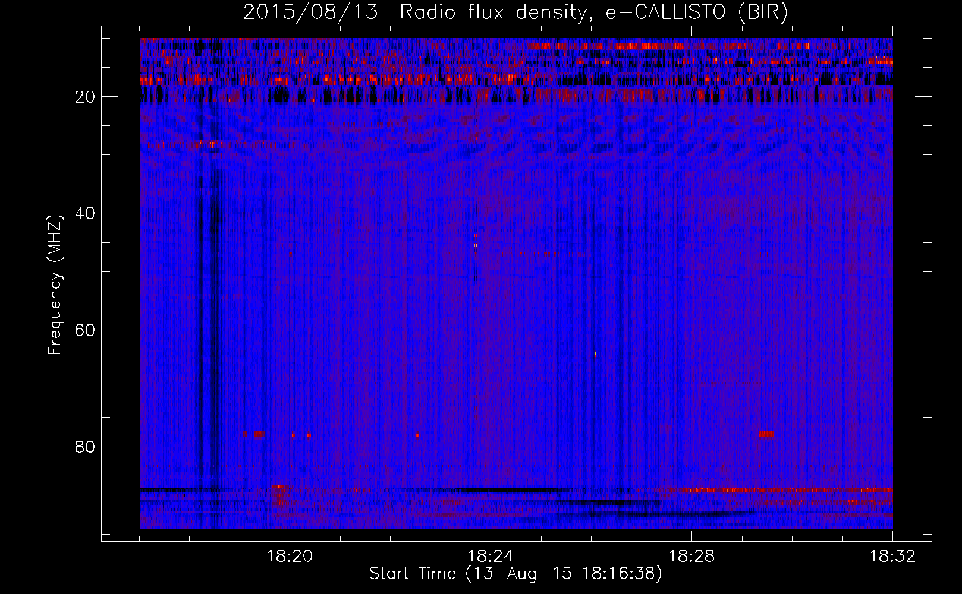This screenshot has width=962, height=594.
Task: Click the 'Start Time (13-Aug-15 18:16:38)' label
Action: point(515,574)
